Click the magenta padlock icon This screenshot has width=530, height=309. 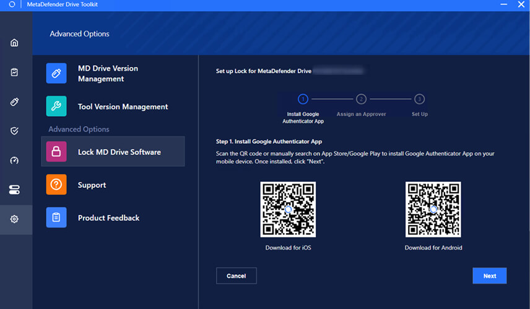[x=56, y=151]
